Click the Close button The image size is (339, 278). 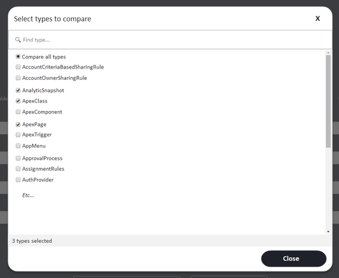294,258
